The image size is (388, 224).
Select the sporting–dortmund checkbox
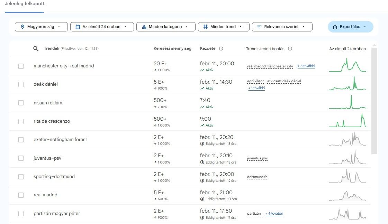click(21, 177)
